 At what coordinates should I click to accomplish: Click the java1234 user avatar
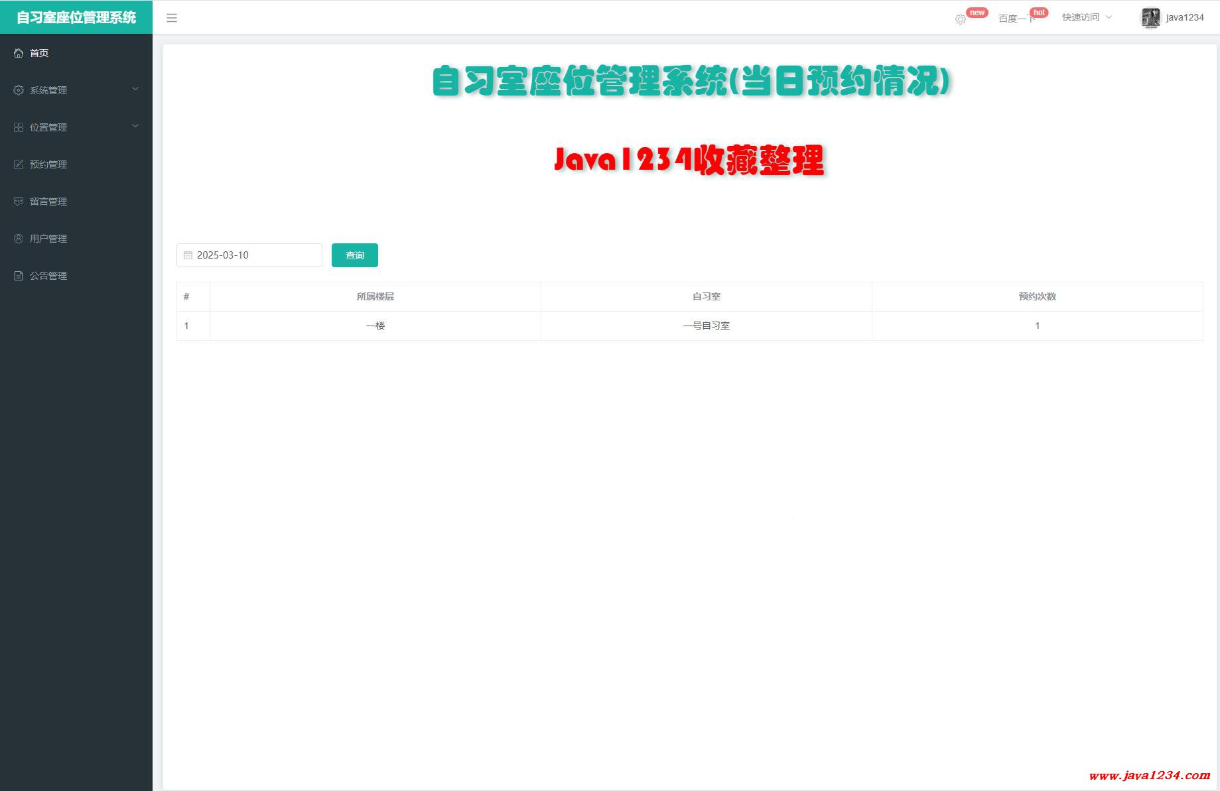tap(1150, 18)
